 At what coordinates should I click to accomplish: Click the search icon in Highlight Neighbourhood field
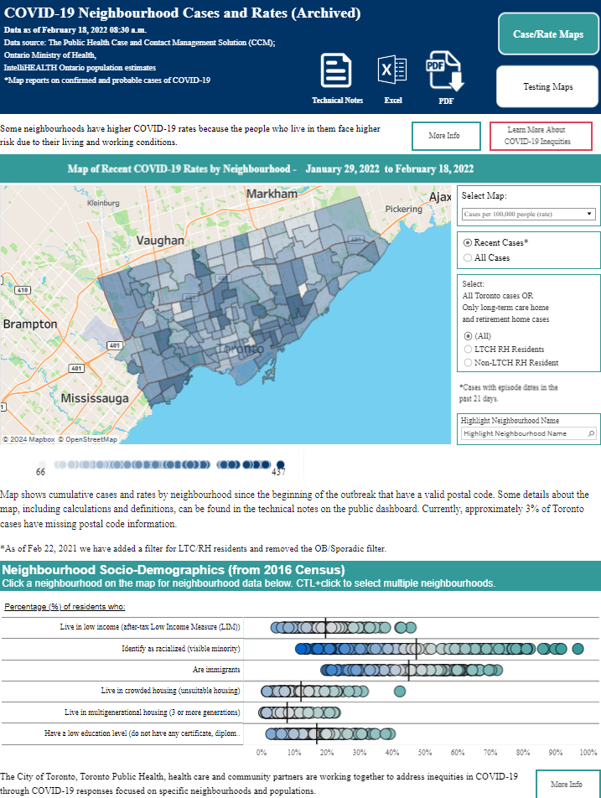[x=591, y=433]
